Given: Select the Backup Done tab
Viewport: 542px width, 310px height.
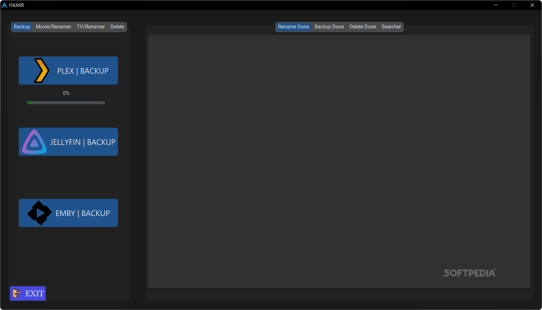Looking at the screenshot, I should tap(329, 27).
